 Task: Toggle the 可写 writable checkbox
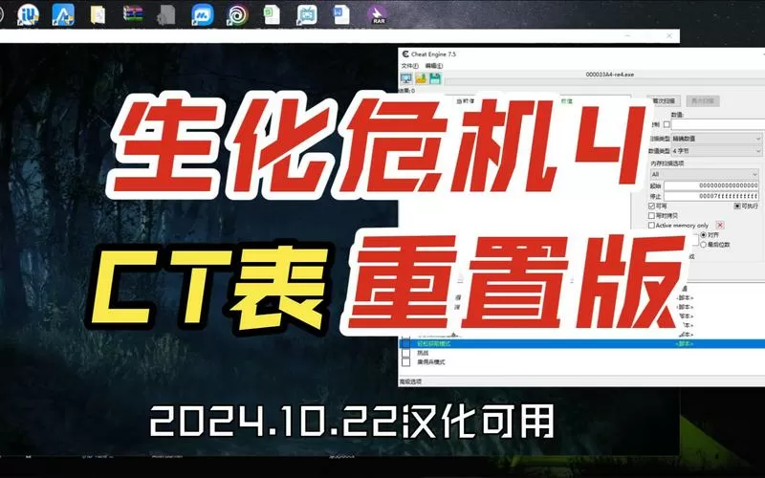[651, 206]
